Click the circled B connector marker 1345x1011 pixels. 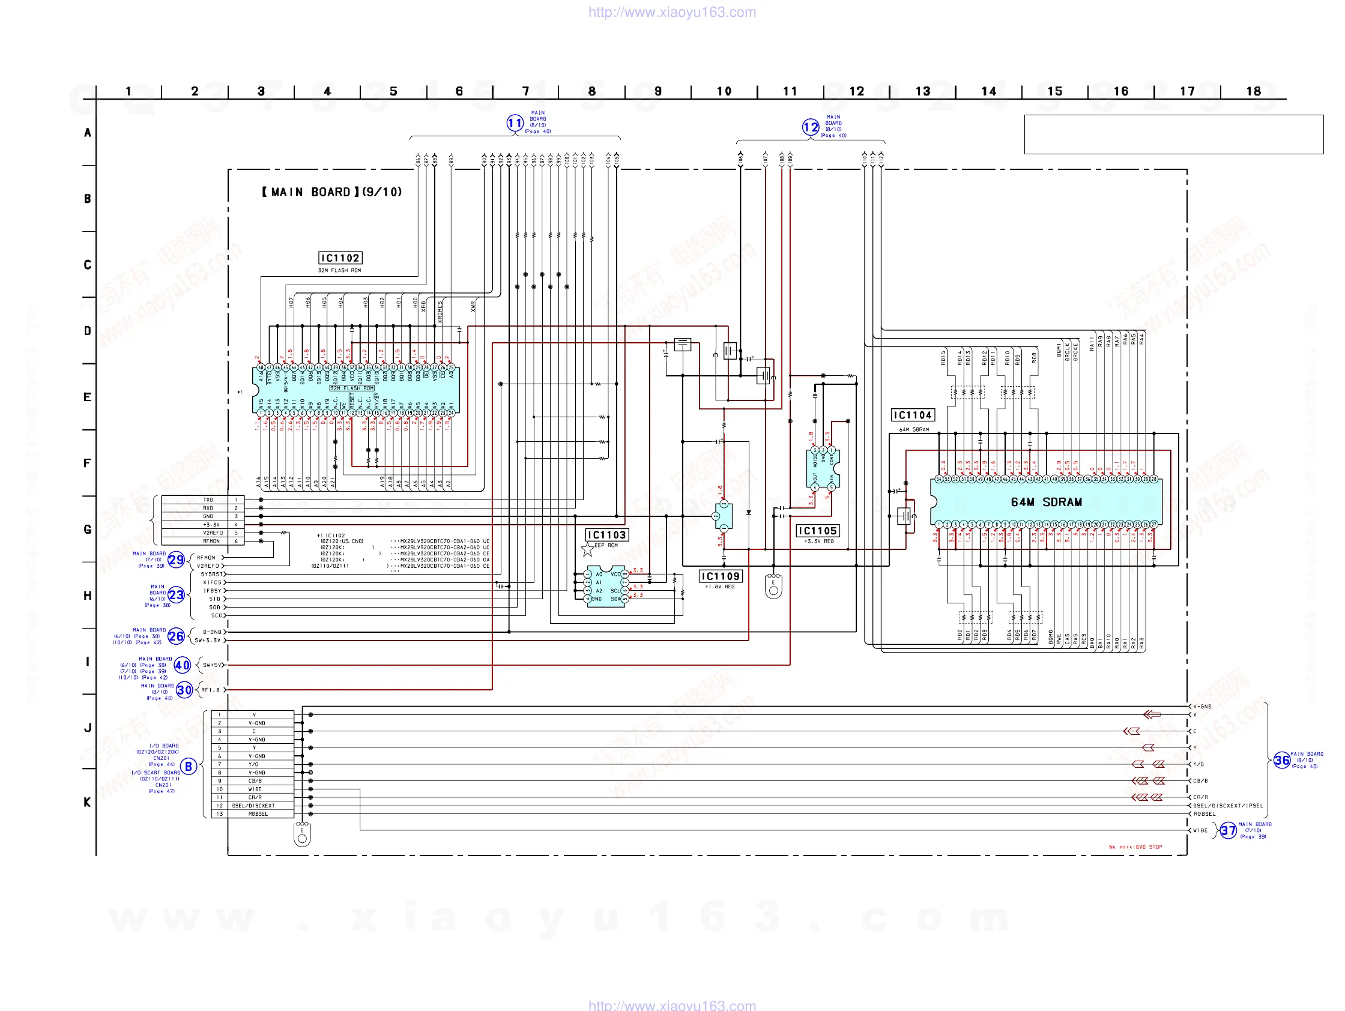pyautogui.click(x=189, y=767)
